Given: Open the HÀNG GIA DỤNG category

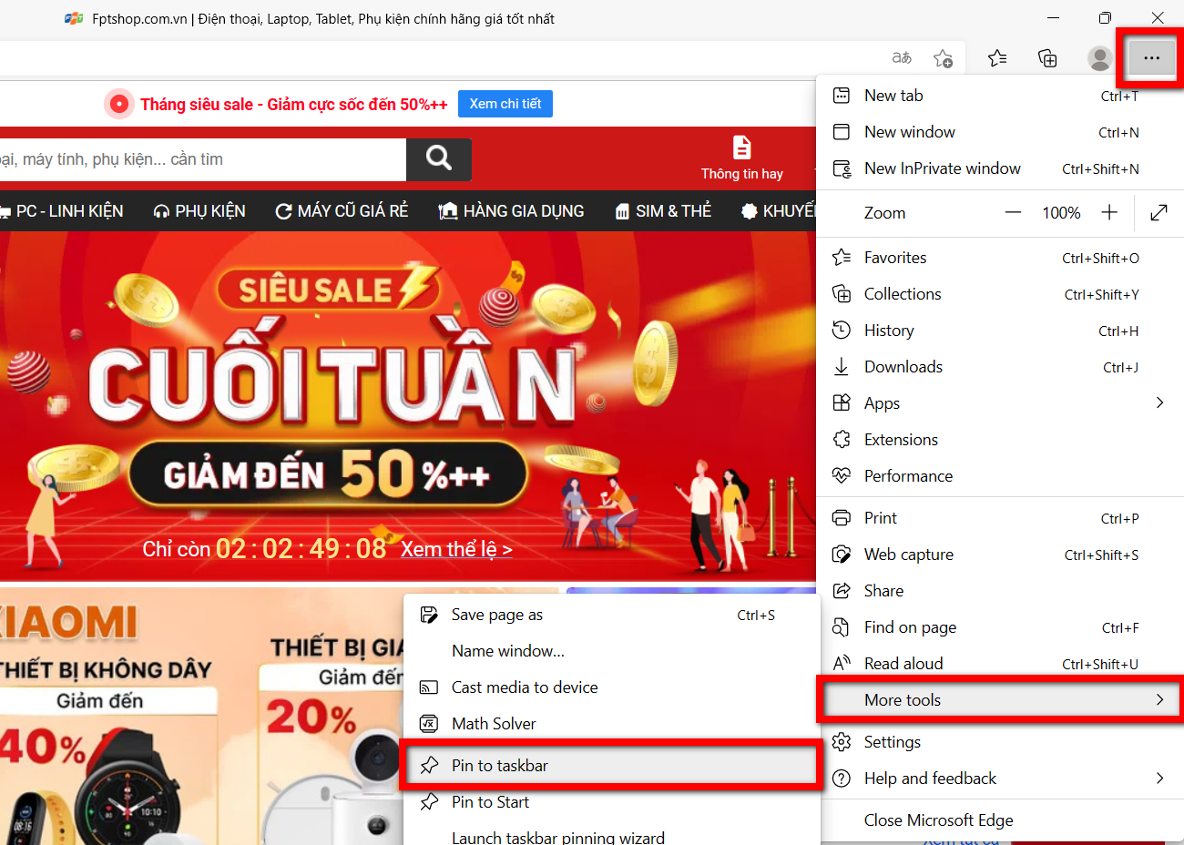Looking at the screenshot, I should (x=511, y=211).
